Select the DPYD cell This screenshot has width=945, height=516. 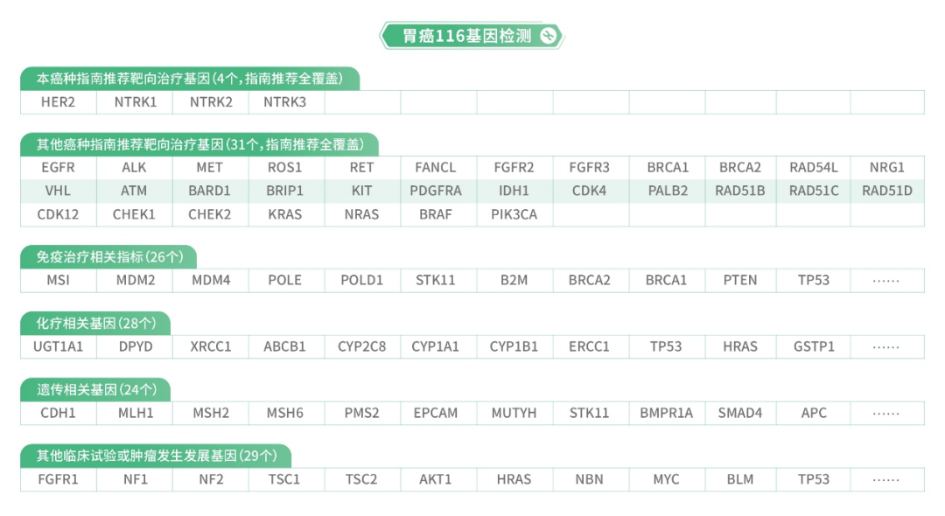tap(135, 347)
